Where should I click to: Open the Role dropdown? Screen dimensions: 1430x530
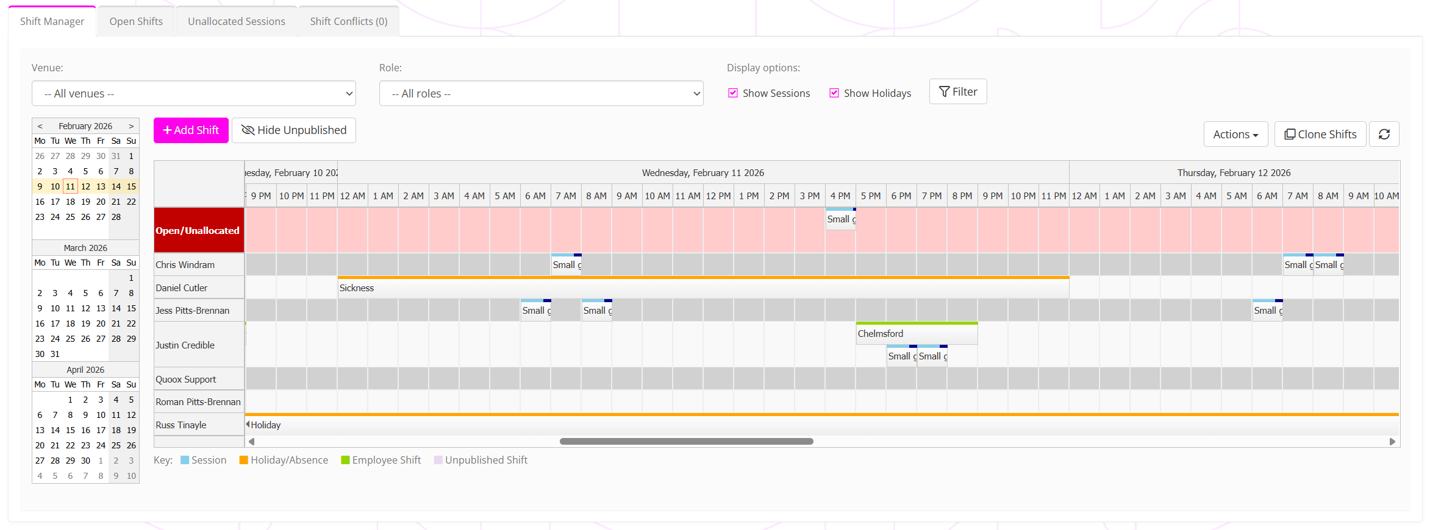(541, 94)
